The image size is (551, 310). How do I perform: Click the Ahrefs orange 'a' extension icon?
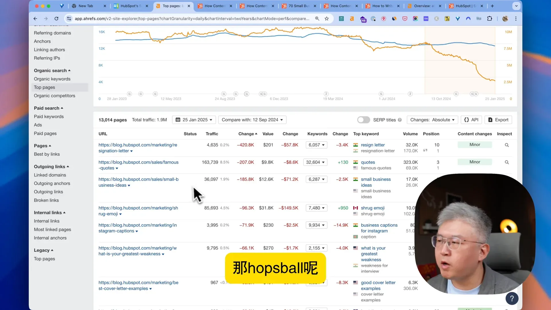tap(352, 19)
